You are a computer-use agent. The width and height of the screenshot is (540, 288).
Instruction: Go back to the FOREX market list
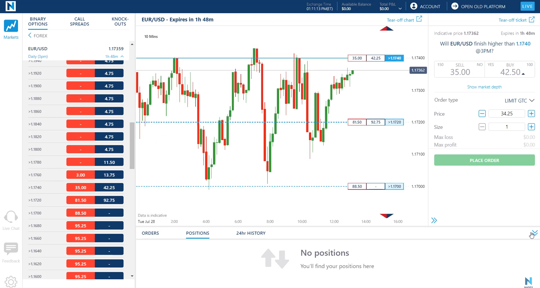click(x=37, y=36)
